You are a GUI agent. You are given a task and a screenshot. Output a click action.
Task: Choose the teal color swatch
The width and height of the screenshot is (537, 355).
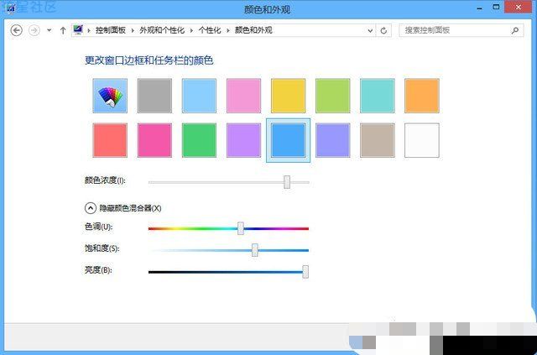click(377, 96)
